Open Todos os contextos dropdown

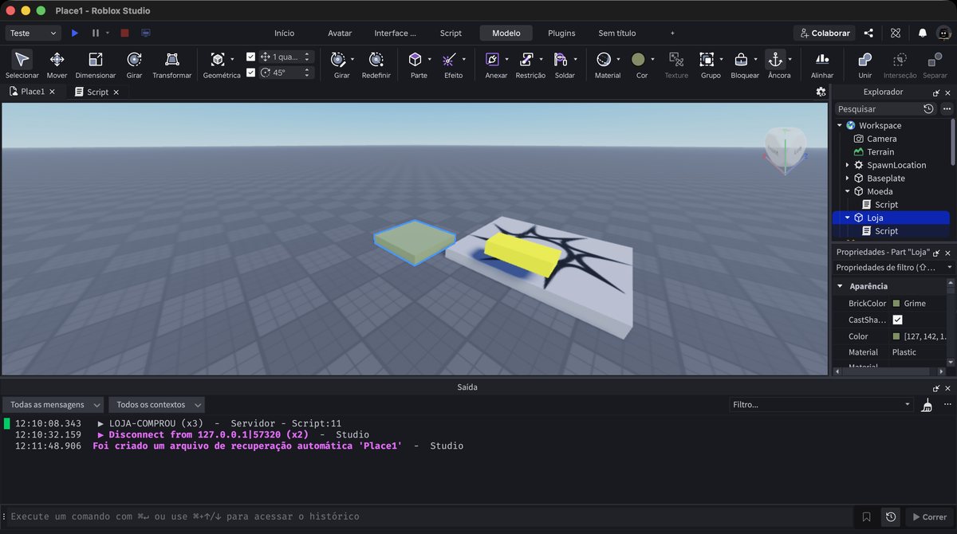tap(156, 405)
